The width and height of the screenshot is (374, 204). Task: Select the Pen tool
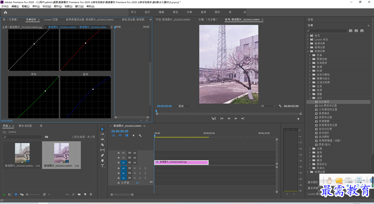(102, 155)
